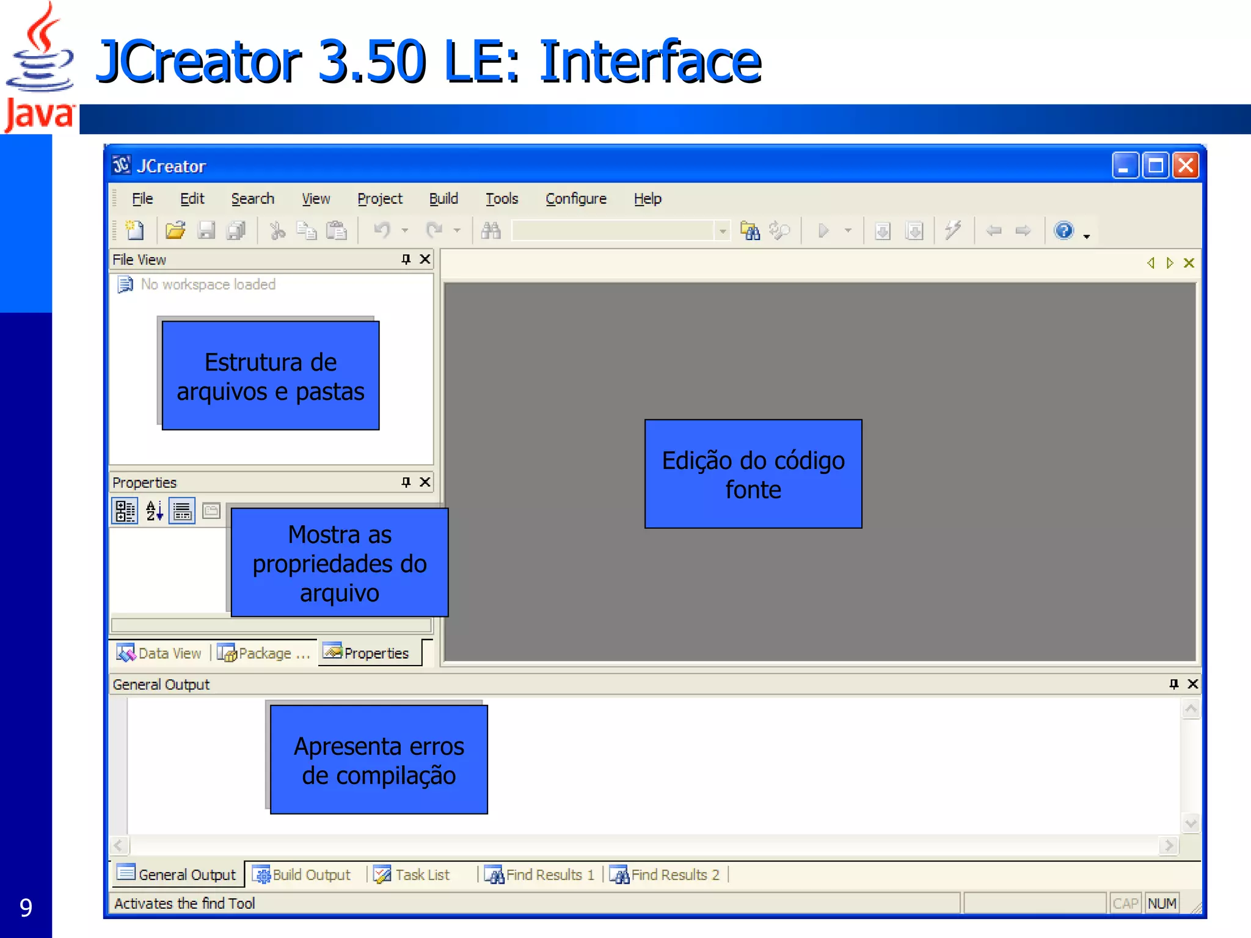The height and width of the screenshot is (938, 1251).
Task: Close the Properties panel
Action: 425,482
